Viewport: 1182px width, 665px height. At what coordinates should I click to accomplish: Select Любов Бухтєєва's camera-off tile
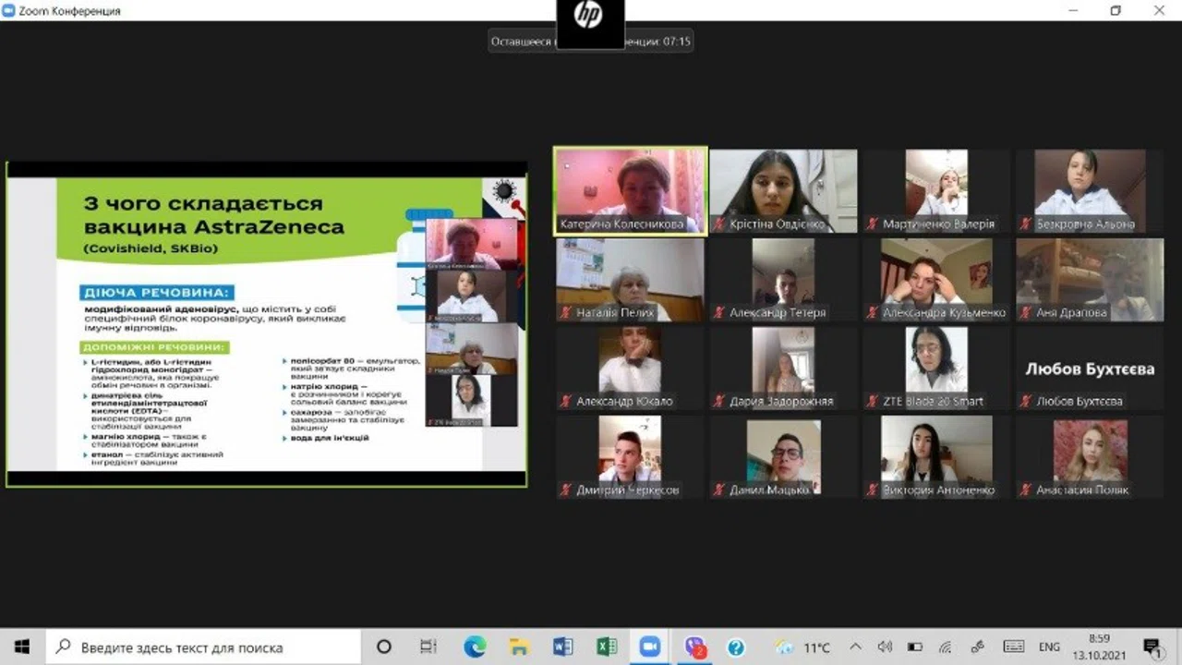pos(1090,369)
